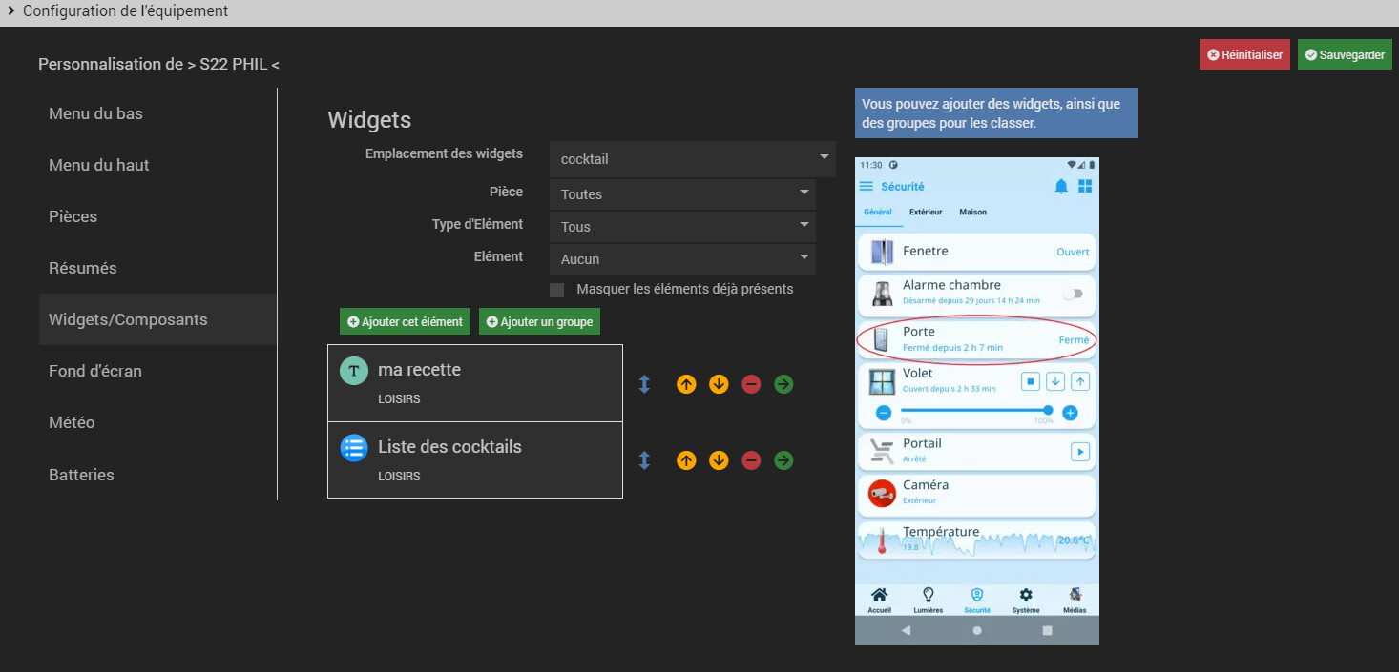Viewport: 1399px width, 672px height.
Task: Click the 'Sauvegarder' button
Action: point(1344,55)
